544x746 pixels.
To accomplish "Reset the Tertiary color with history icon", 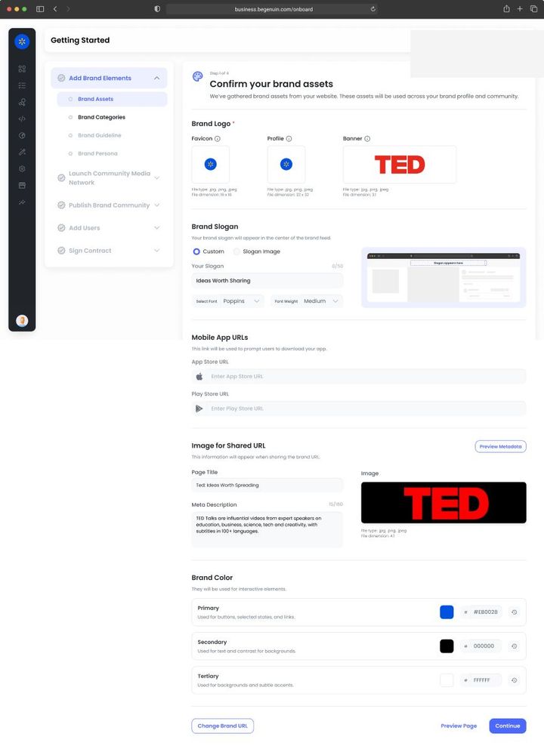I will (514, 680).
